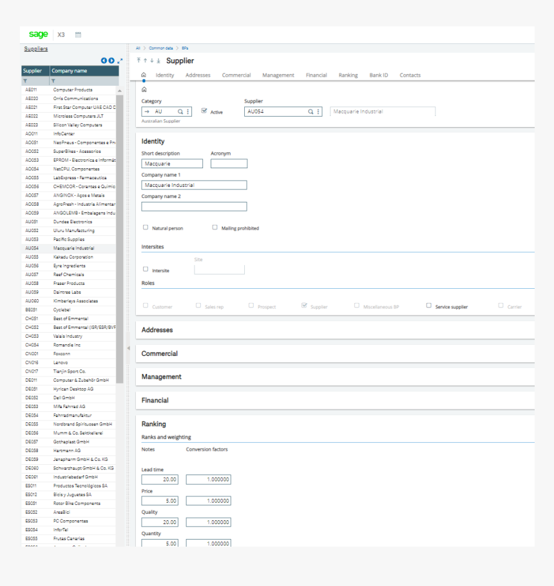Click the Sage logo
554x586 pixels.
(38, 35)
